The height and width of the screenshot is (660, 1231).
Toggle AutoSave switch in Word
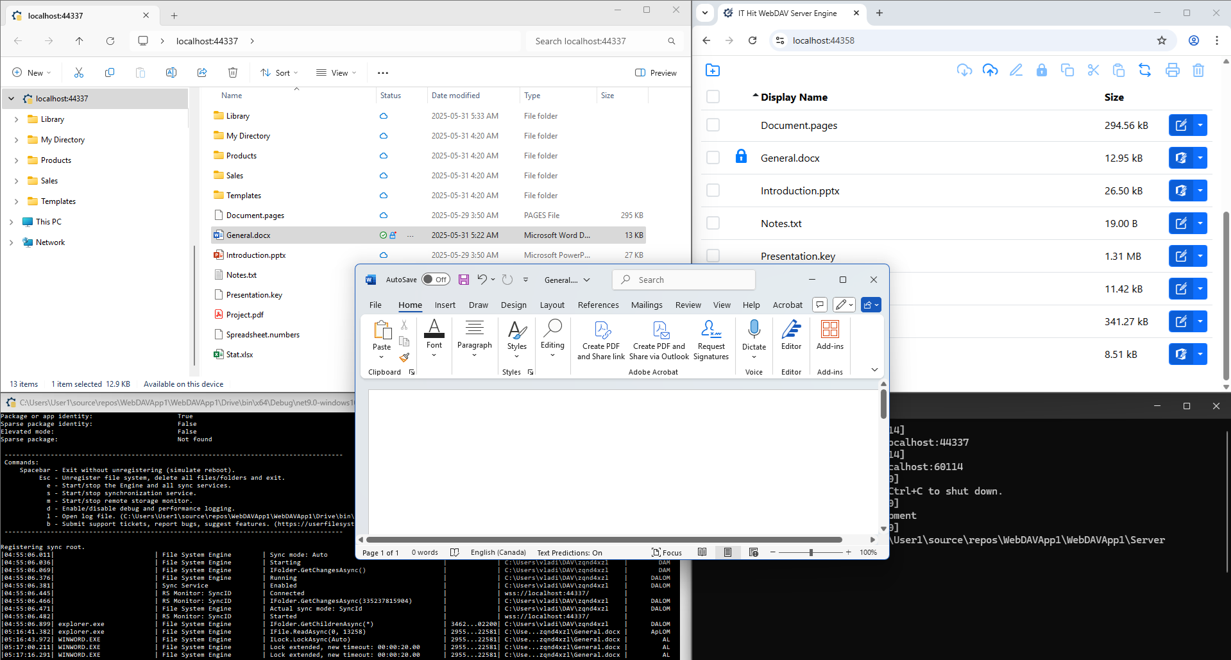click(436, 280)
